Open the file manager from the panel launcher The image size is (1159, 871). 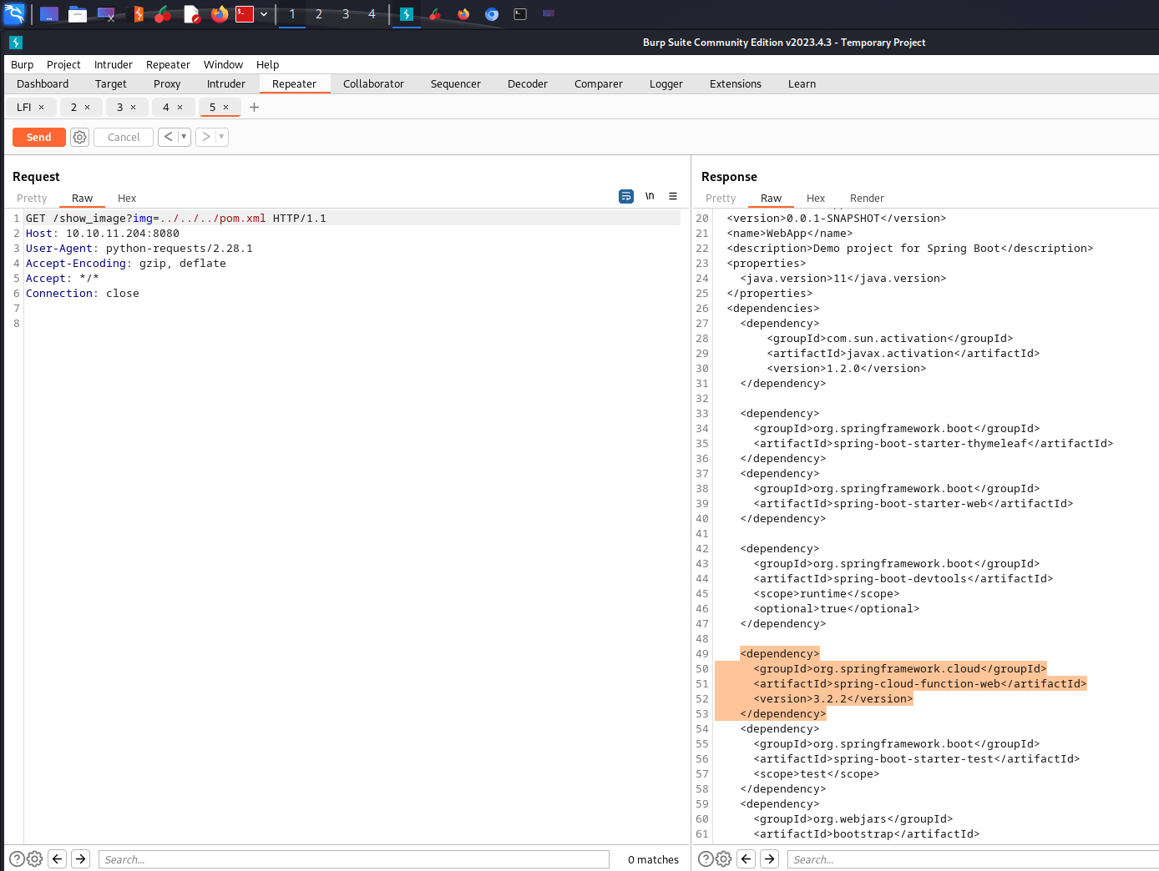78,14
